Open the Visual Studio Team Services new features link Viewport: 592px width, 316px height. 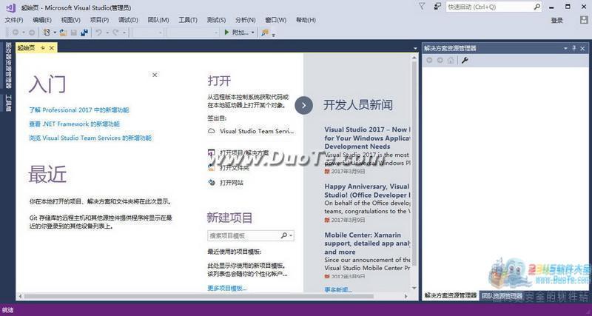pos(90,138)
